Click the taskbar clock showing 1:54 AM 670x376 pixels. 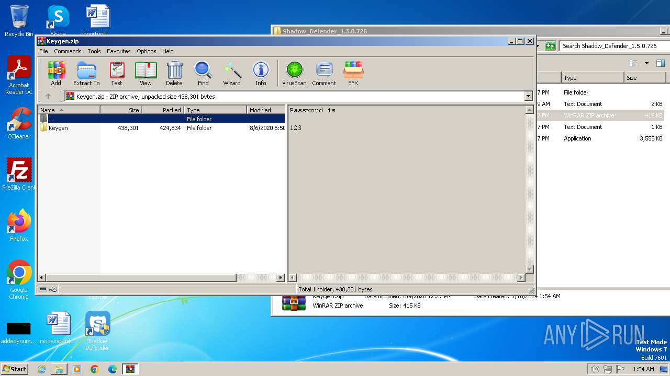point(643,369)
